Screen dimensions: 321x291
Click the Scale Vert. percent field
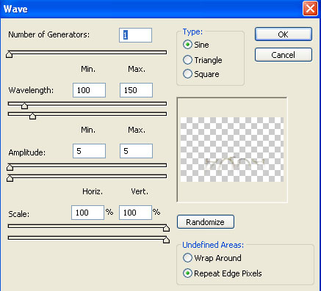(135, 213)
